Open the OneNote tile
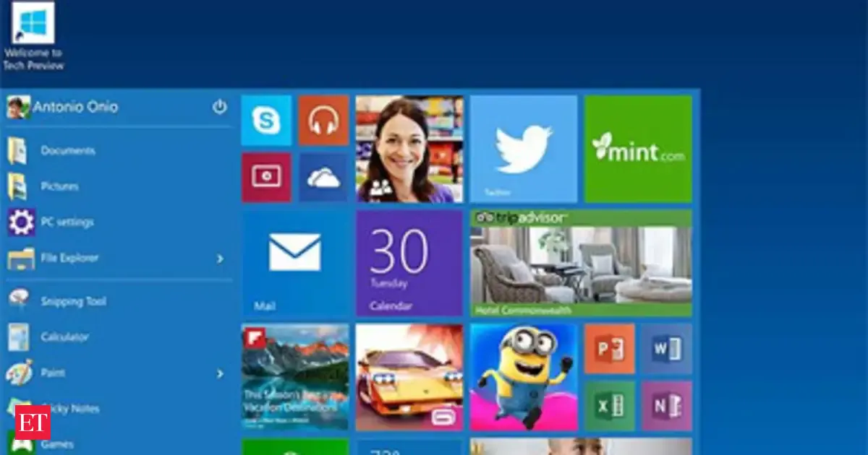 click(666, 406)
